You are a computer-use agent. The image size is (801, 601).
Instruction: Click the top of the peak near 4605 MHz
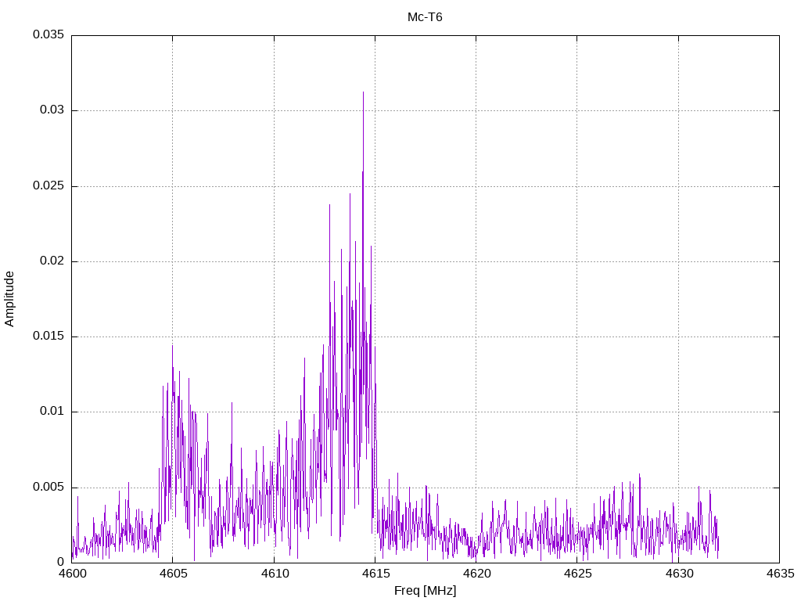[172, 346]
